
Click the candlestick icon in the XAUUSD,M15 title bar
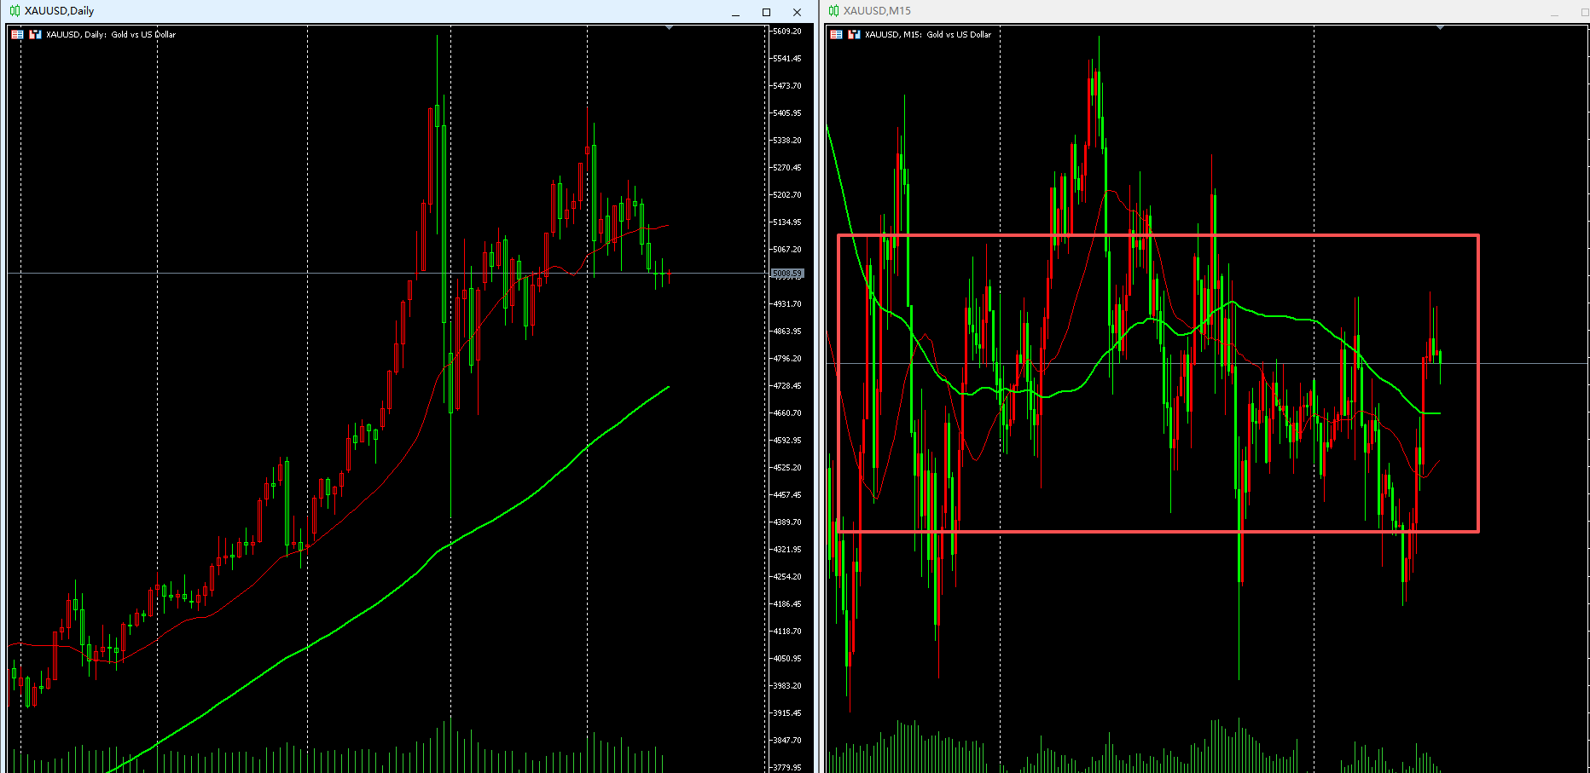click(x=833, y=11)
